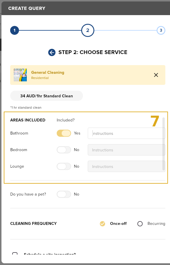Click the 34 AUD/1hr Standard Clean button
This screenshot has width=170, height=265.
pyautogui.click(x=47, y=96)
